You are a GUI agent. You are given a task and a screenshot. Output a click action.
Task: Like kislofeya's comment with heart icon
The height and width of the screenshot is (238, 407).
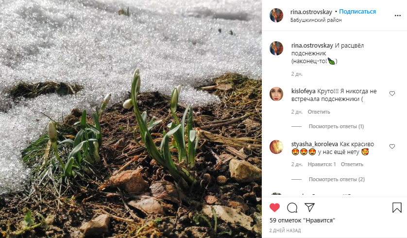point(392,93)
